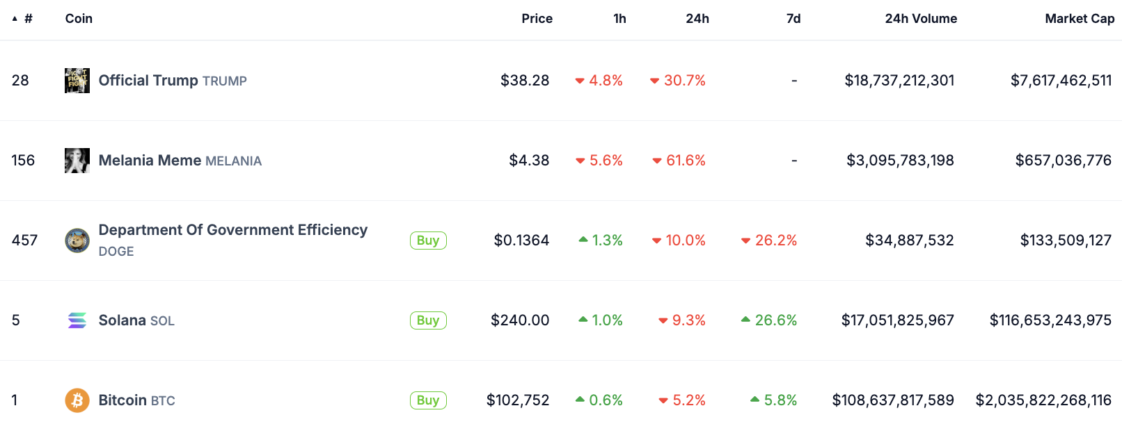Click the Coin column header

click(x=78, y=19)
